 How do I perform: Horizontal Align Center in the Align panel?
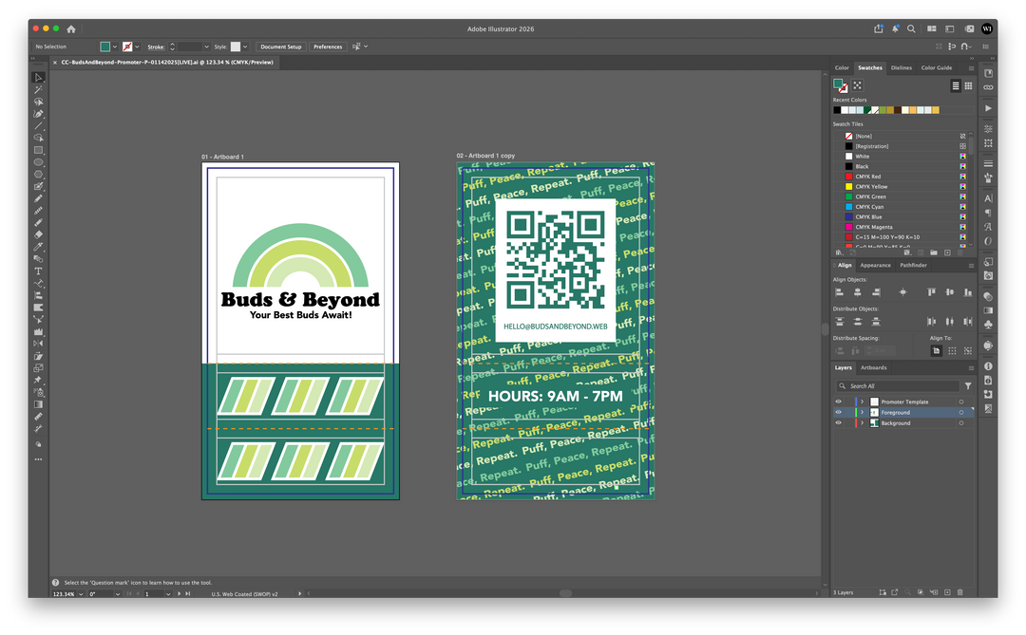[857, 292]
